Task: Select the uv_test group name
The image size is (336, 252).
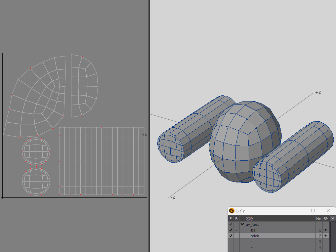Action: (252, 224)
